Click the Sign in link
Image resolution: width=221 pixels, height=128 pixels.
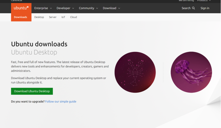(x=205, y=8)
